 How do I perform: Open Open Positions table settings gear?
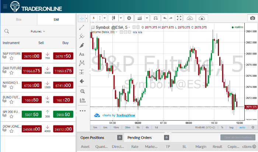click(x=254, y=146)
